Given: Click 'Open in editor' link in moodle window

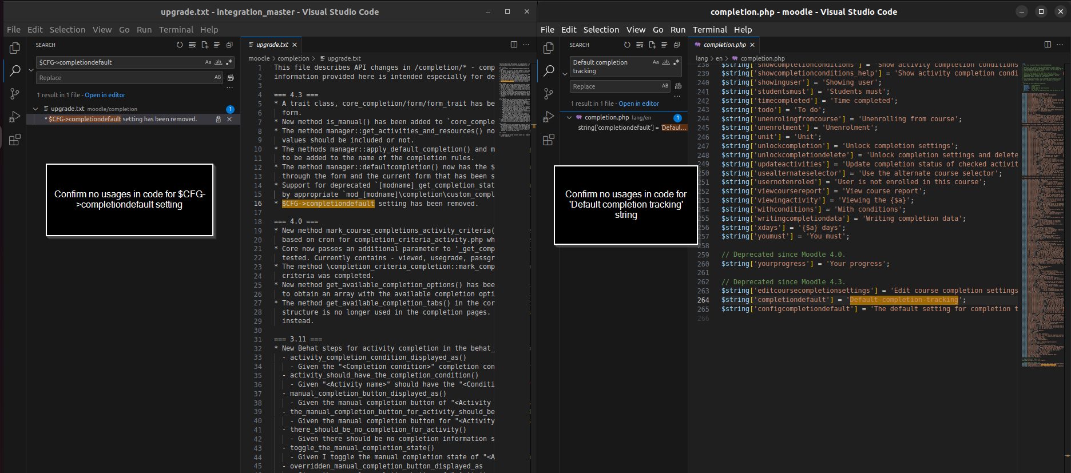Looking at the screenshot, I should [638, 104].
